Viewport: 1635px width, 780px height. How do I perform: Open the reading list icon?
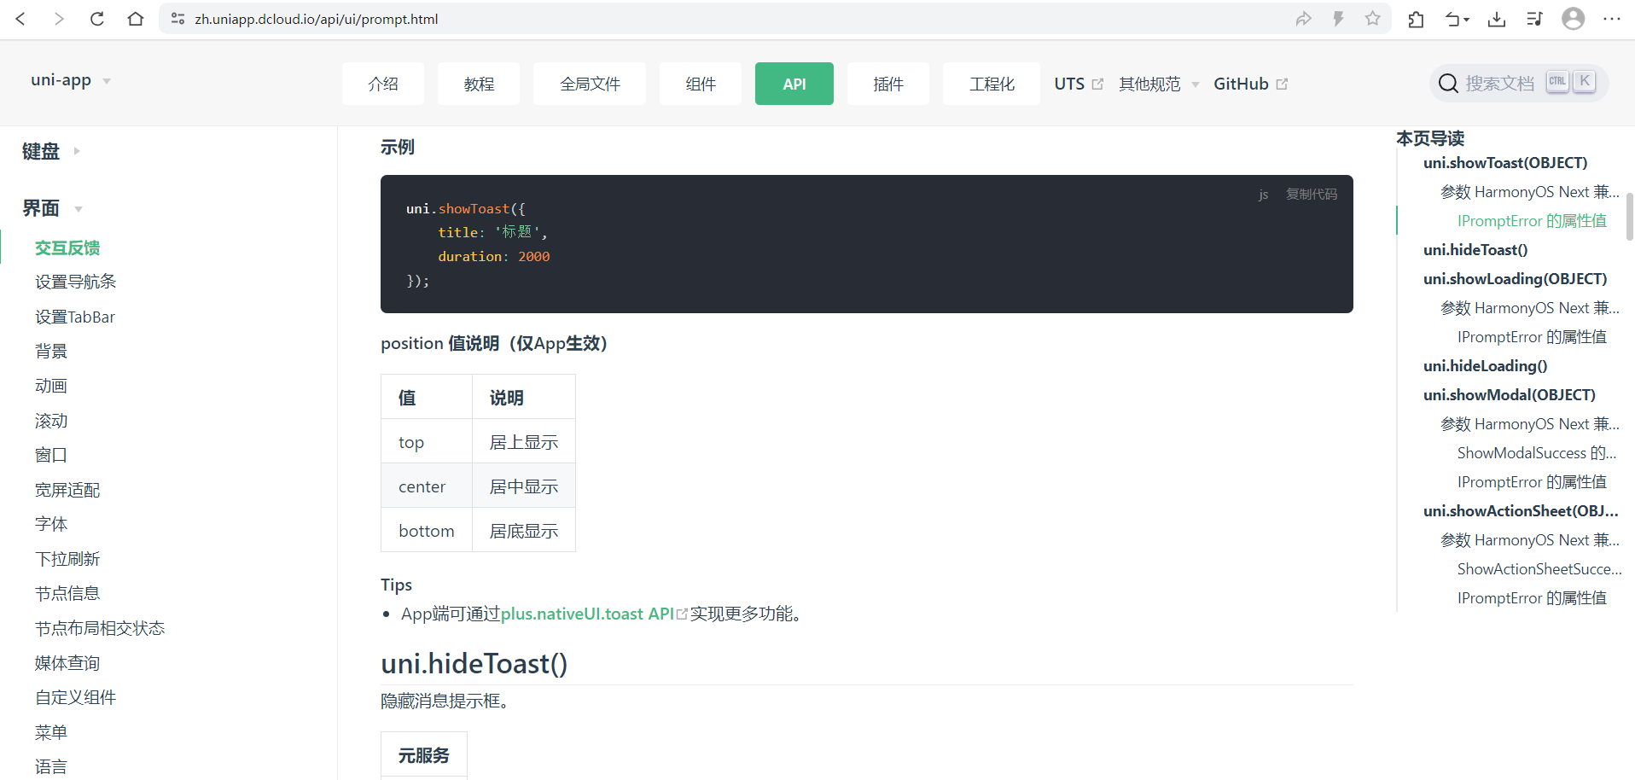[1534, 19]
